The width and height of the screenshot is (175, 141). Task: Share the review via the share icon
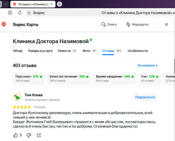click(x=39, y=135)
